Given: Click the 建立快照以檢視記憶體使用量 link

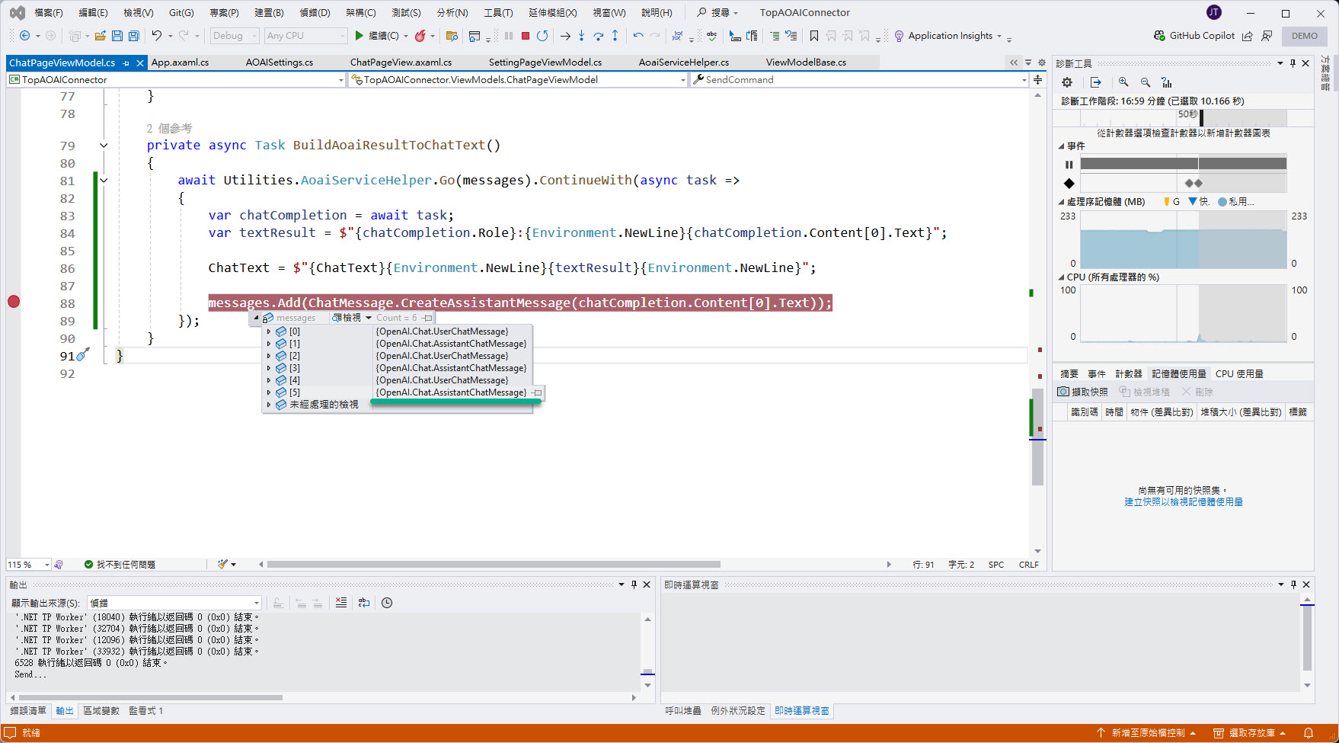Looking at the screenshot, I should click(1184, 502).
